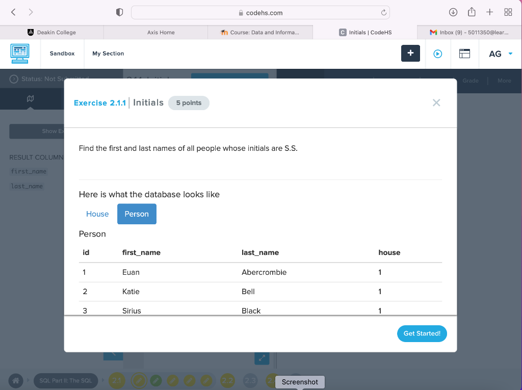Go back with Safari's back arrow
The image size is (522, 390).
pyautogui.click(x=13, y=12)
